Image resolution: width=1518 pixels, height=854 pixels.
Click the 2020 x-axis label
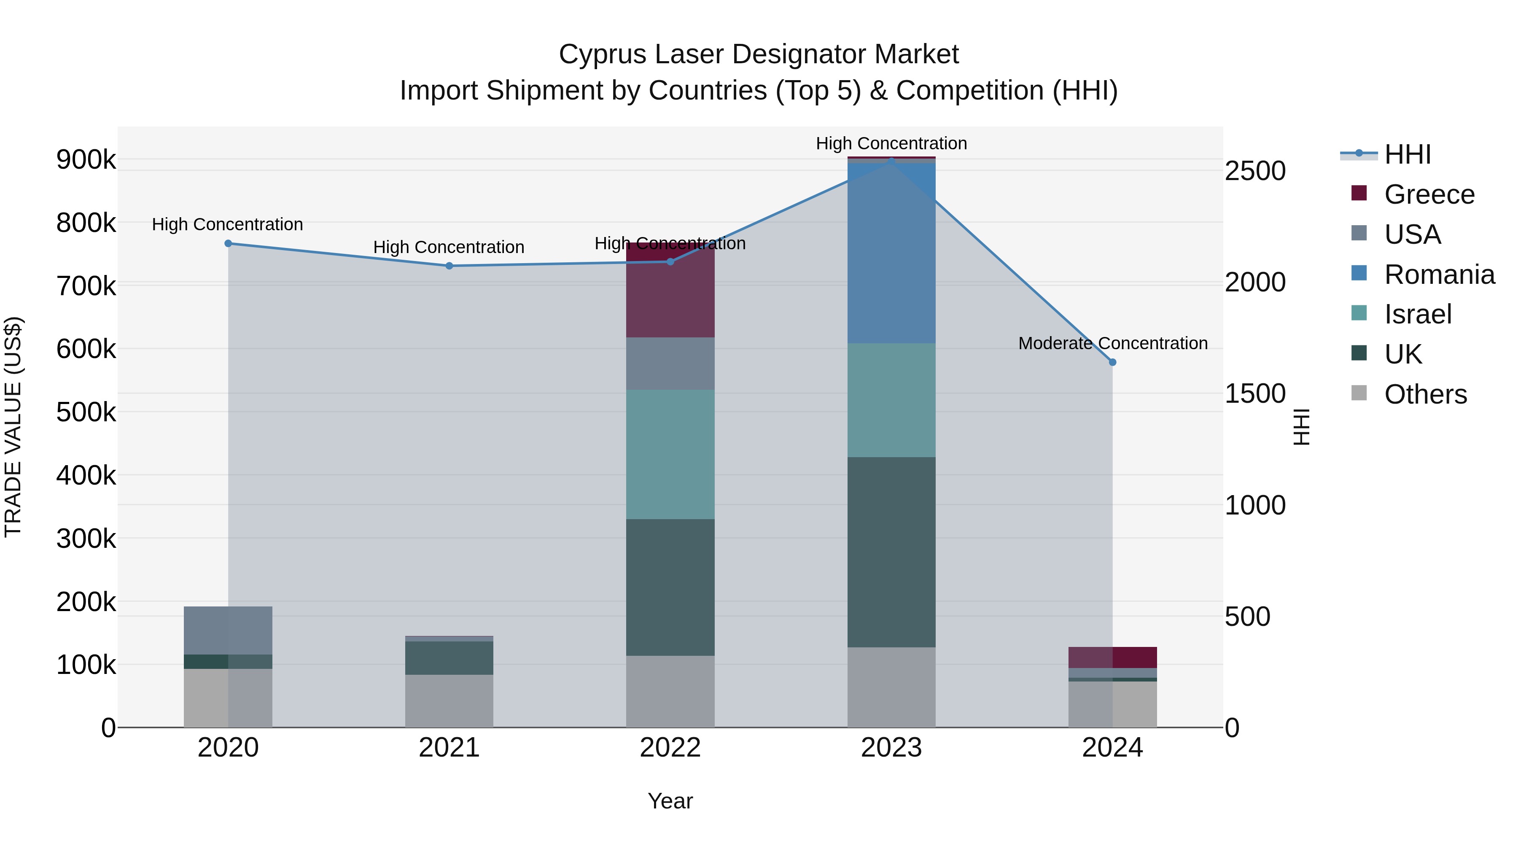(x=228, y=748)
